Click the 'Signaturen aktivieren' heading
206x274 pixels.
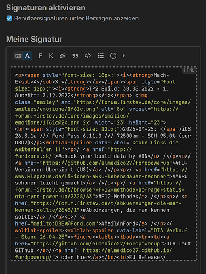[45, 8]
